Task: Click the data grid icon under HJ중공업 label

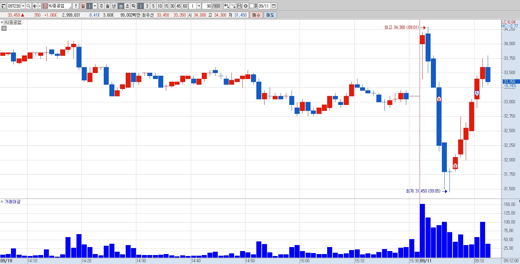Action: click(4, 28)
